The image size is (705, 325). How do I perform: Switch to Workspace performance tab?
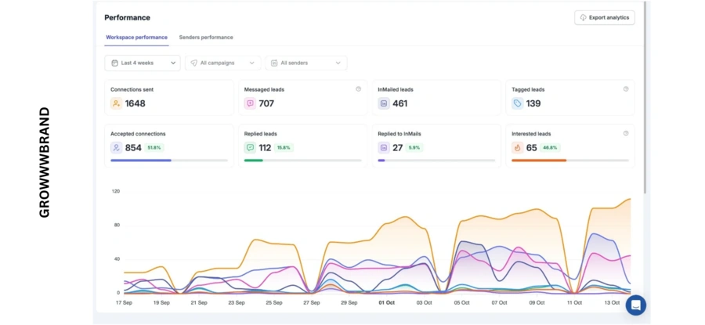(x=136, y=38)
